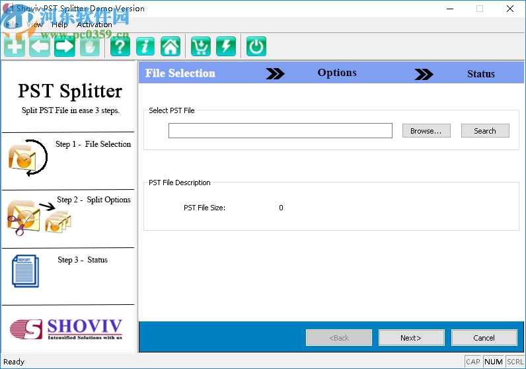Focus the Select PST File path field
The image size is (526, 369).
coord(280,131)
